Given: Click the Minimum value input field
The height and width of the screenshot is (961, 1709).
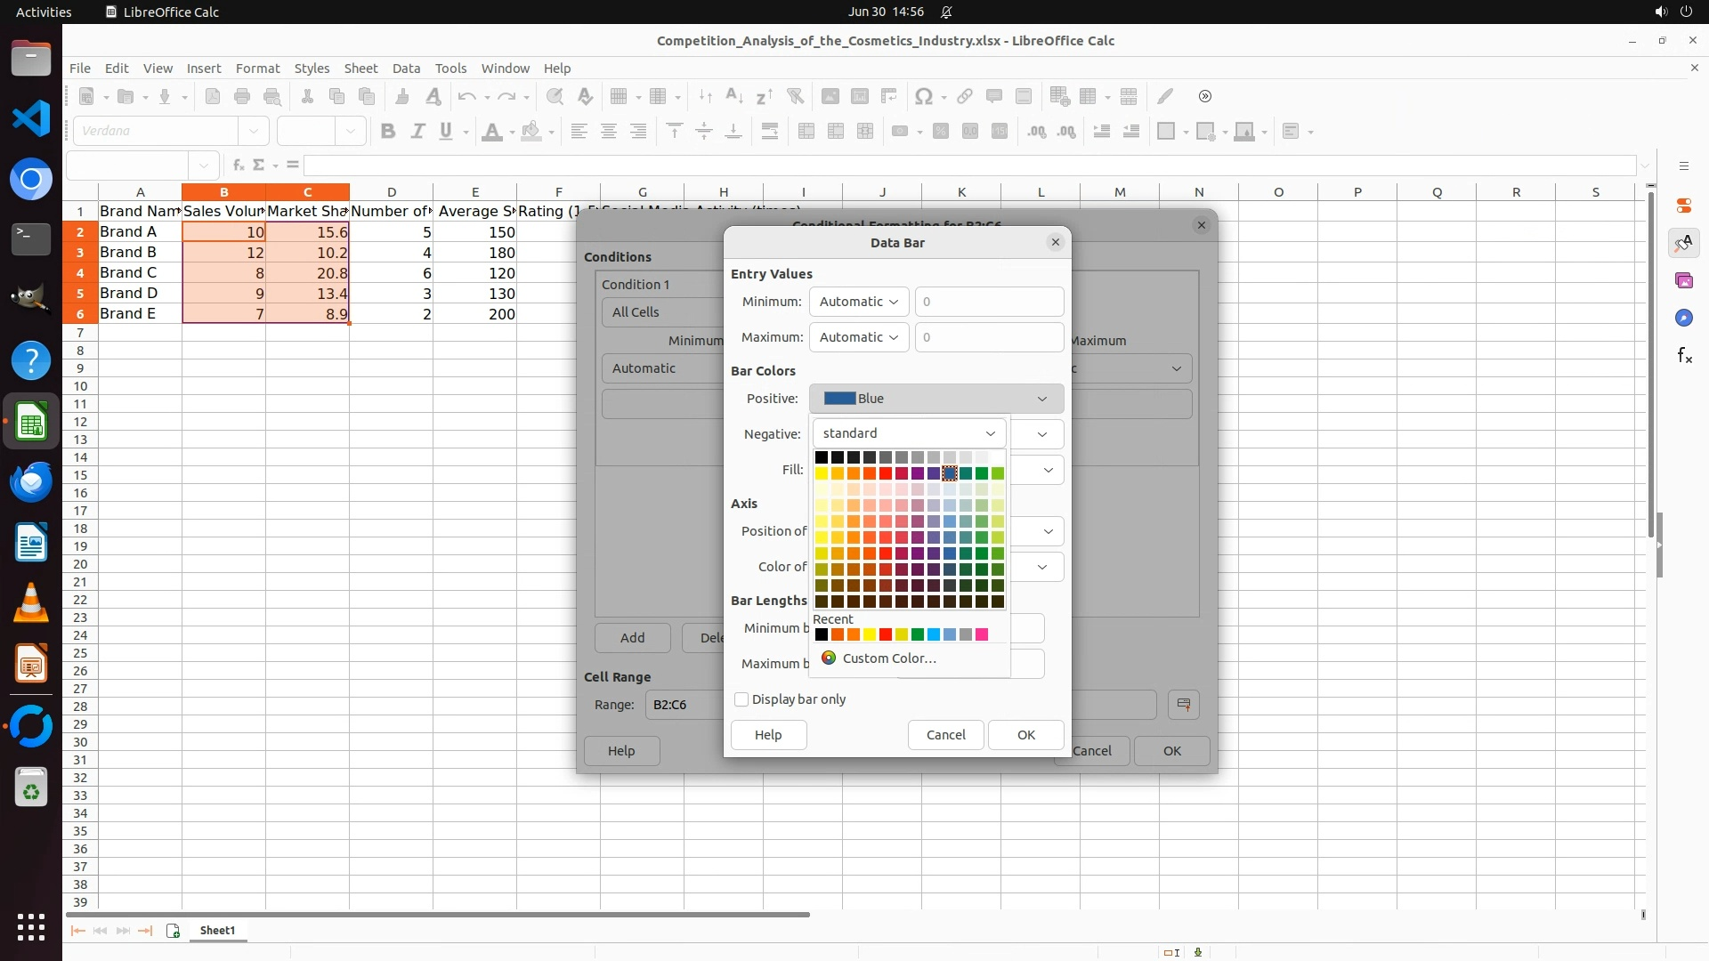Looking at the screenshot, I should click(x=989, y=302).
